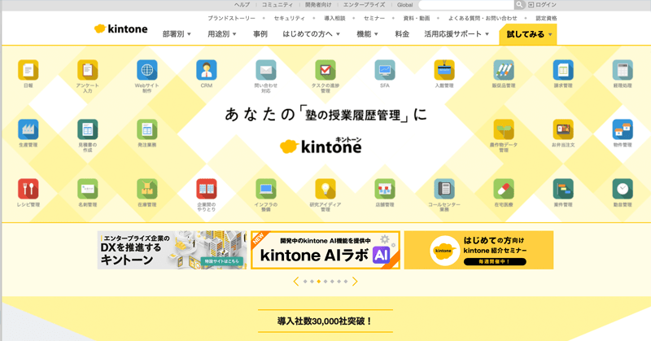Screen dimensions: 651x341
Task: Open the アンケート入力 survey app icon
Action: 88,70
